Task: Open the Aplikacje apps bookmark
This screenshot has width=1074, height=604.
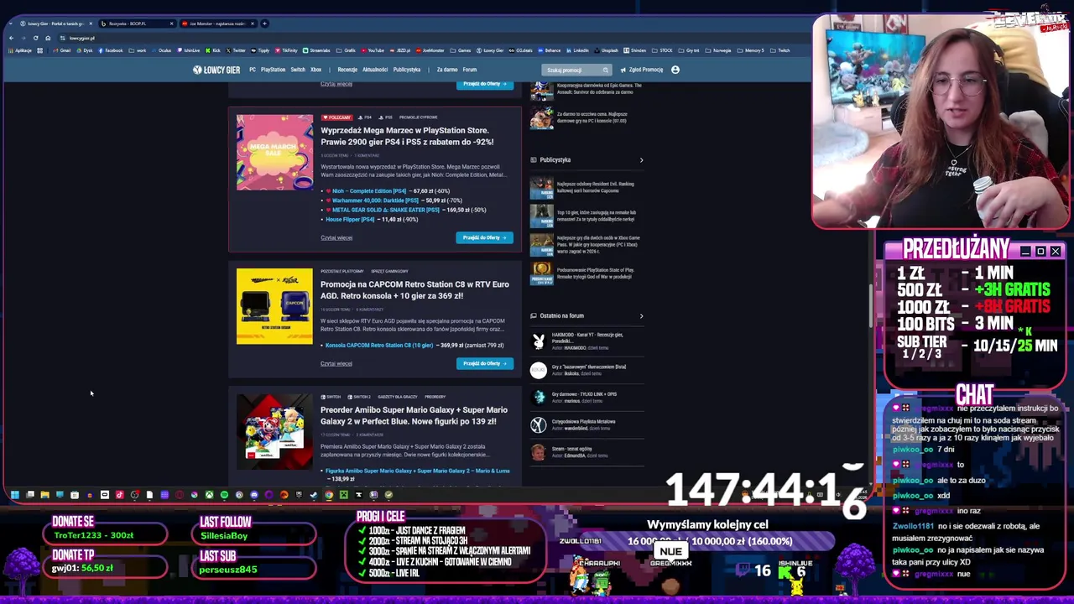Action: click(x=18, y=50)
